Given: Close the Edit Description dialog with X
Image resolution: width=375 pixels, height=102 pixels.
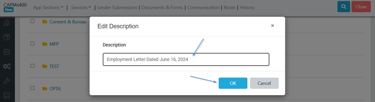Looking at the screenshot, I should click(272, 25).
